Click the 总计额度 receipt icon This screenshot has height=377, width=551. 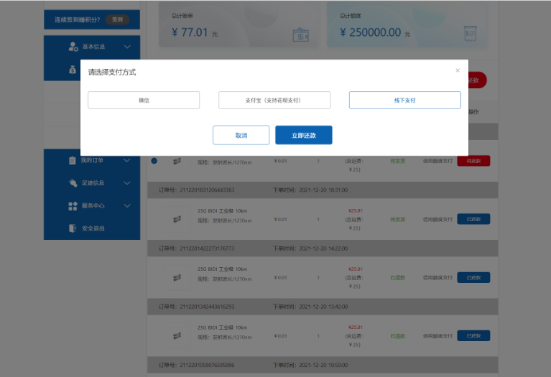470,33
